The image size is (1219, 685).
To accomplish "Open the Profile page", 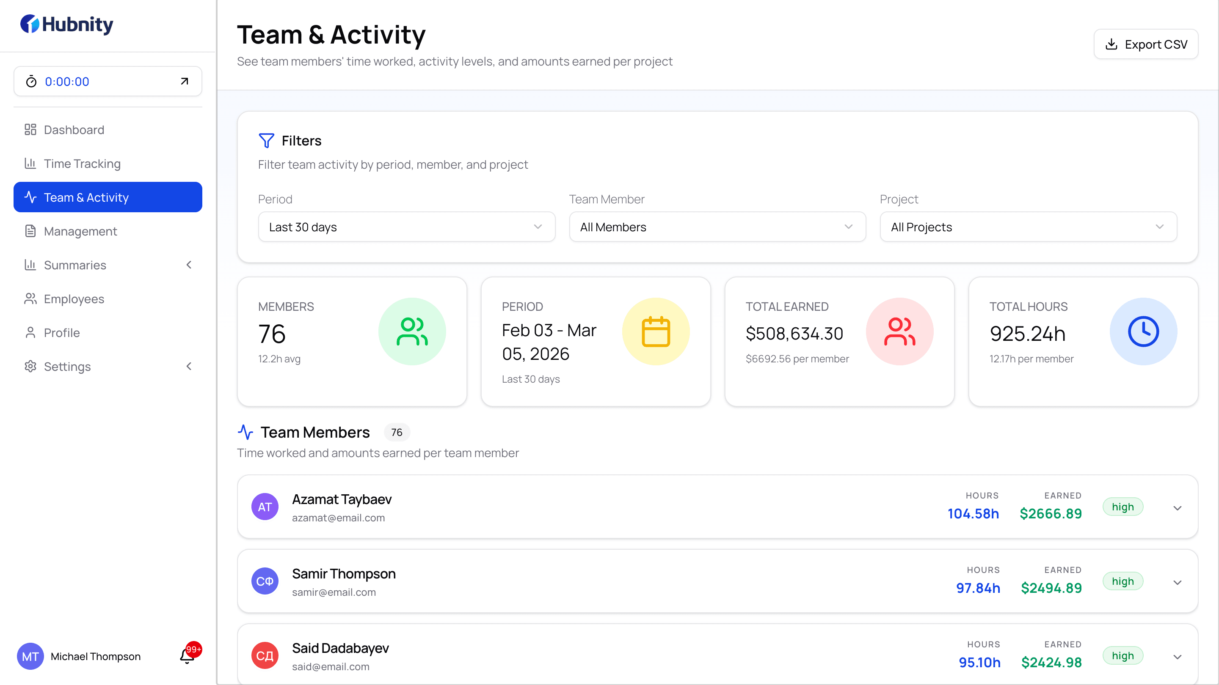I will coord(61,332).
